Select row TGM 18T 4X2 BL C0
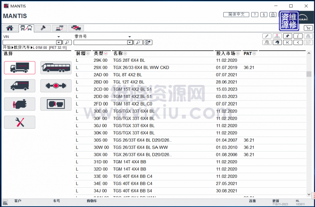 (190, 104)
